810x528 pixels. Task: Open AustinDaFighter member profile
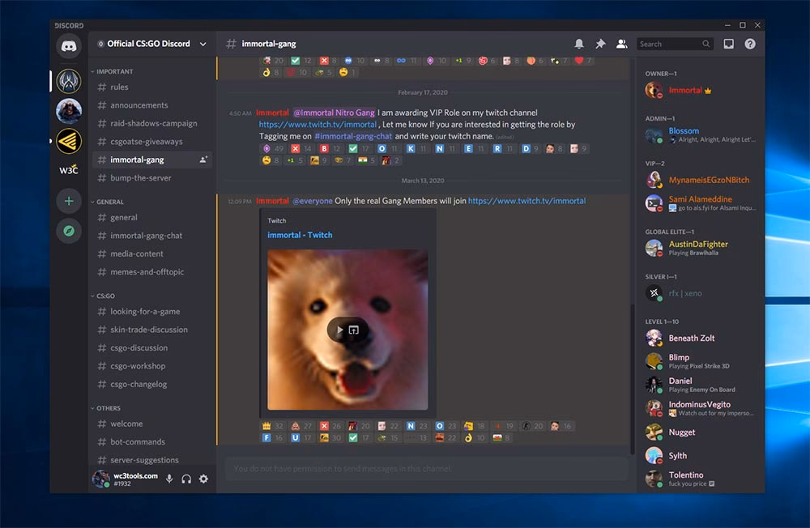pos(698,248)
